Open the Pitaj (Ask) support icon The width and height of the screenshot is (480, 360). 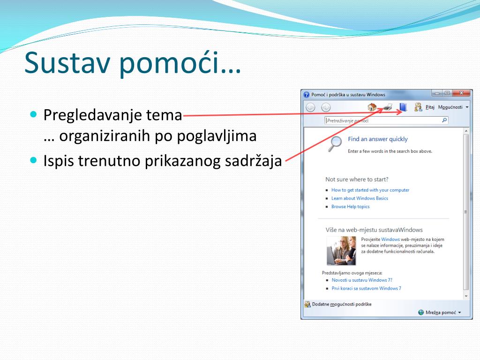pyautogui.click(x=424, y=107)
